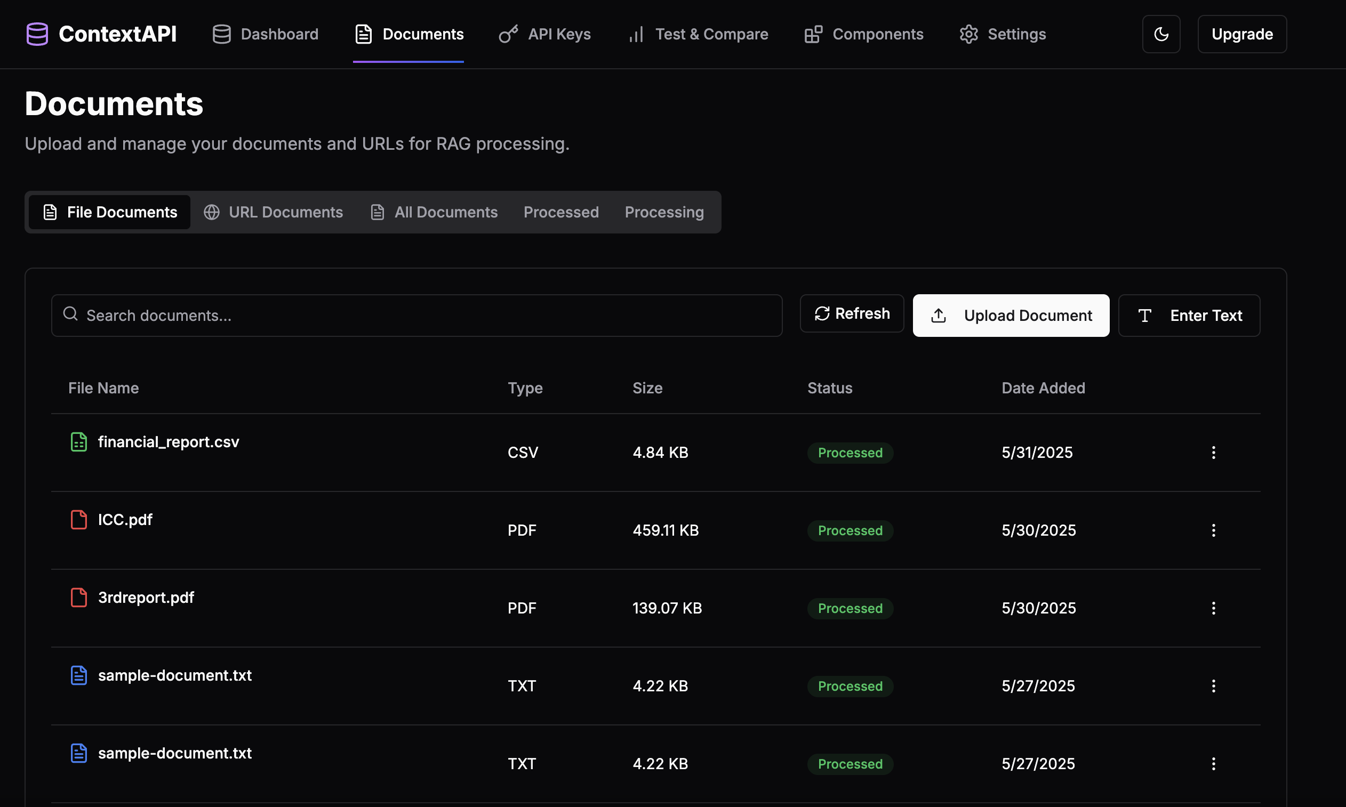The height and width of the screenshot is (807, 1346).
Task: Activate the URL Documents filter
Action: (274, 212)
